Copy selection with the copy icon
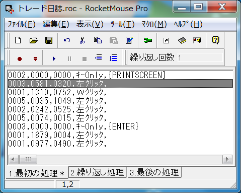 tap(98, 40)
